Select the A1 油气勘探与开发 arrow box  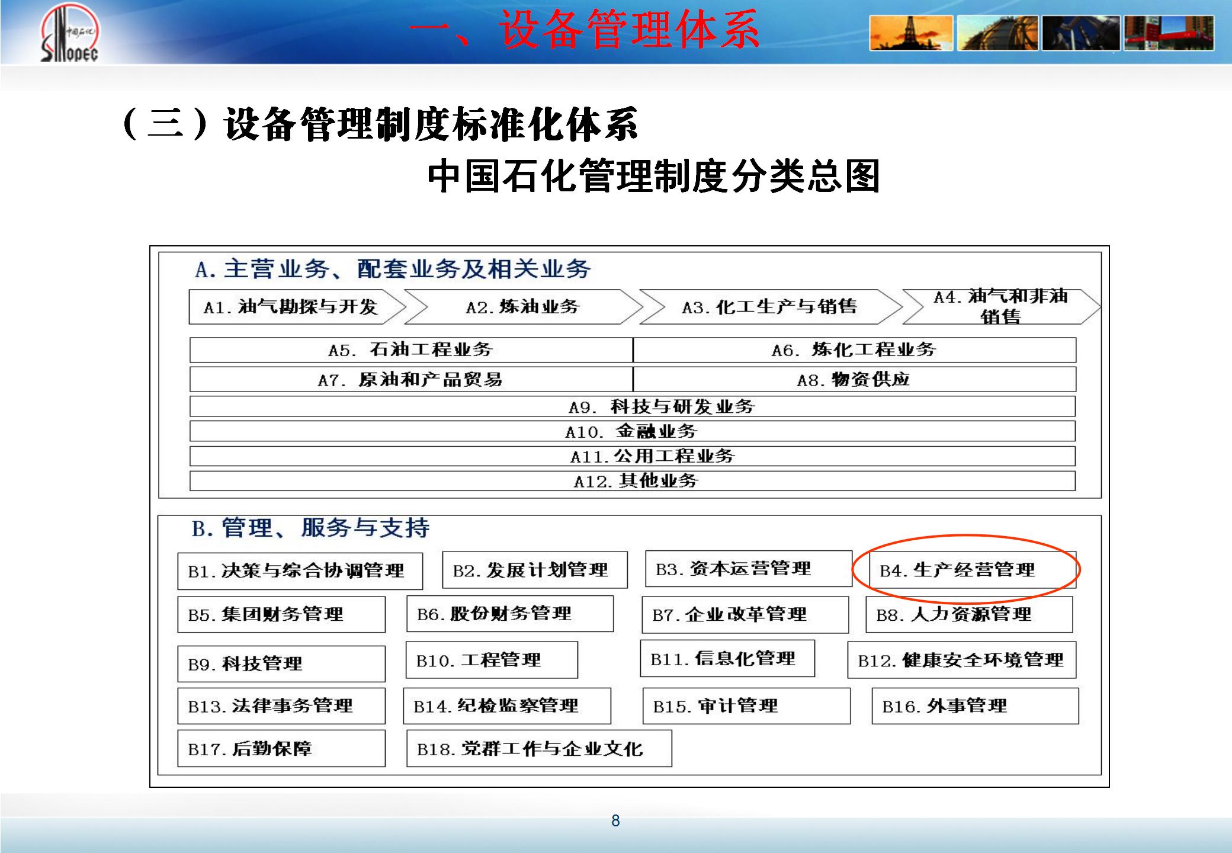pos(291,307)
